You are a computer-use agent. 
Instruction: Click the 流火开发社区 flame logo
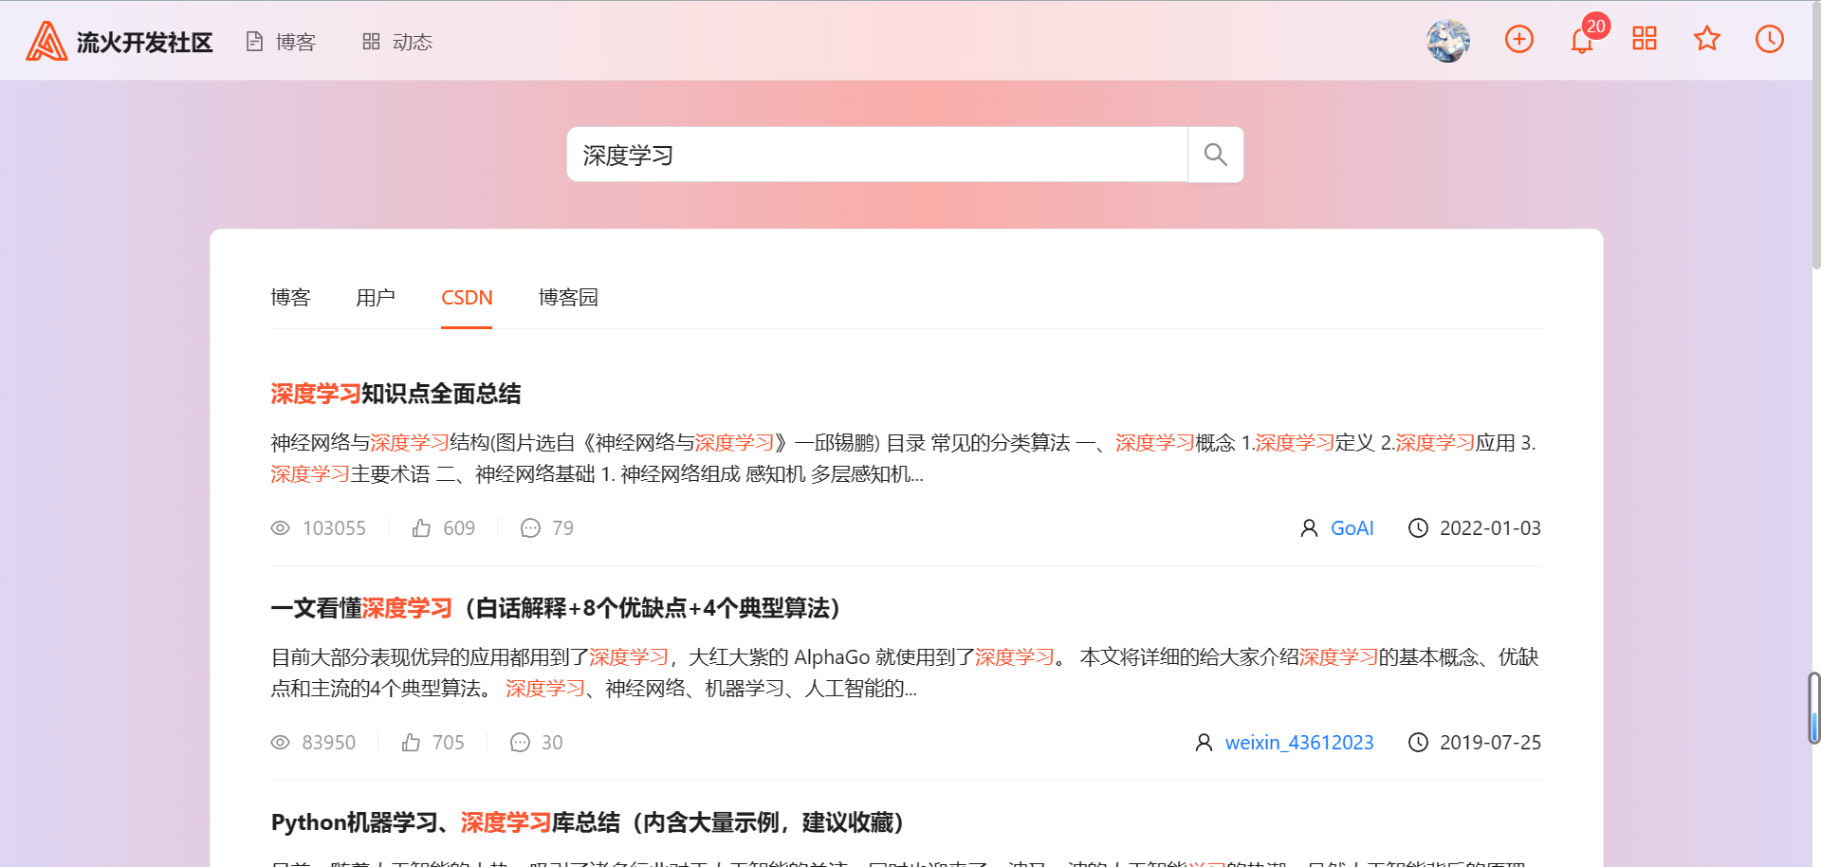coord(46,41)
